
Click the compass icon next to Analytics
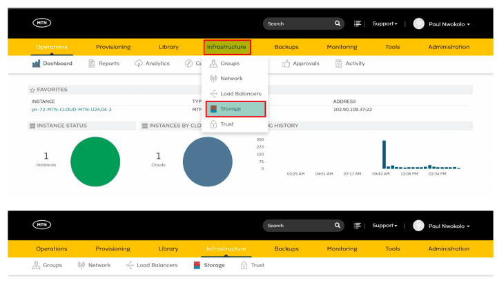coord(188,64)
